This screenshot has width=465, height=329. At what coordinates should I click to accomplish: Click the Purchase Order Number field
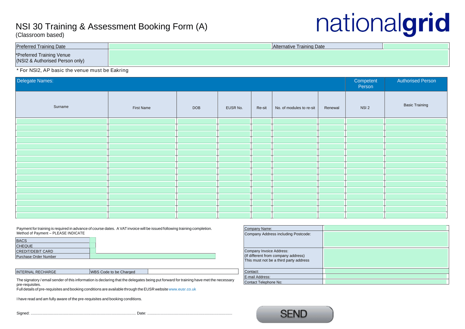[152, 256]
